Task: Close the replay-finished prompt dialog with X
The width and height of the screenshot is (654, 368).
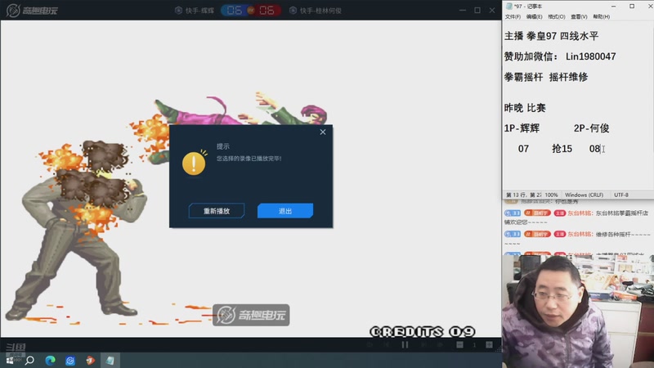Action: pyautogui.click(x=323, y=132)
